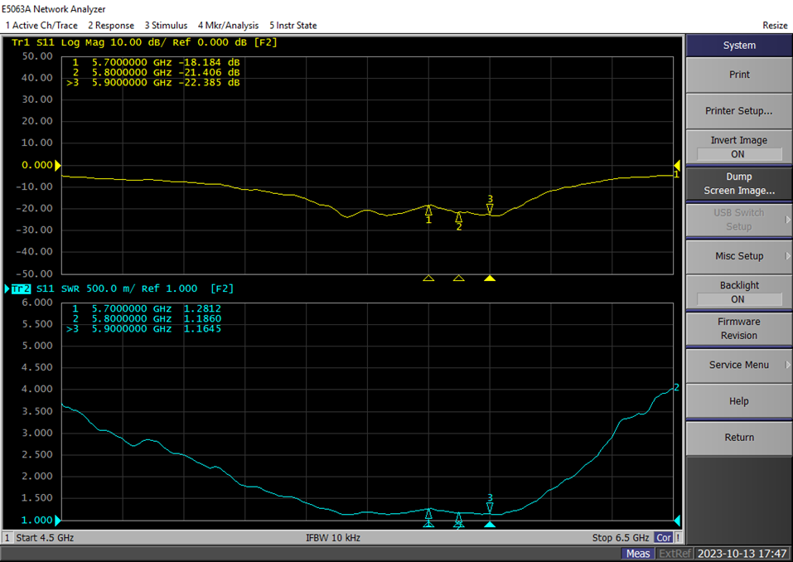793x562 pixels.
Task: Toggle Invert Image off
Action: click(x=737, y=147)
